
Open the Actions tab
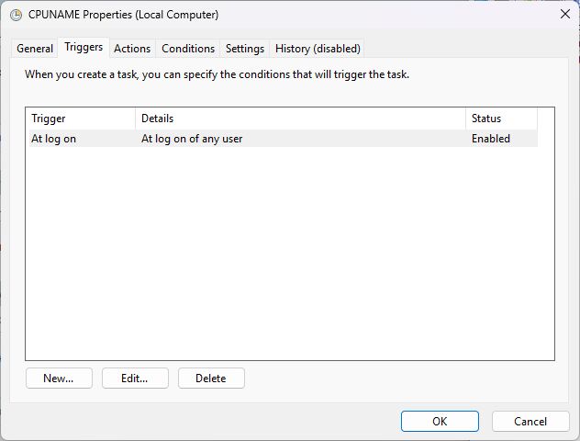tap(132, 49)
